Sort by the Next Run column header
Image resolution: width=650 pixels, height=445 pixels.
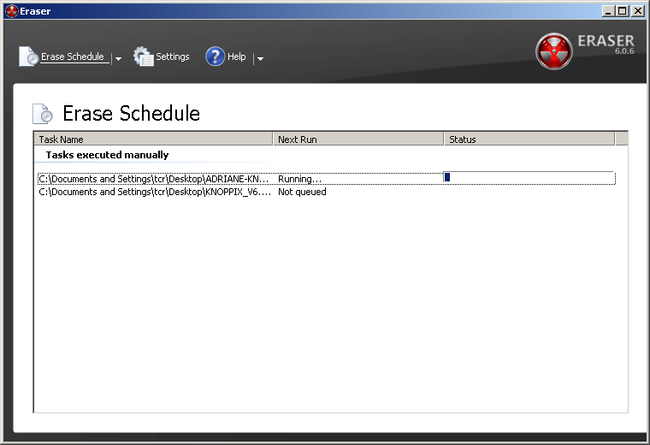[358, 139]
